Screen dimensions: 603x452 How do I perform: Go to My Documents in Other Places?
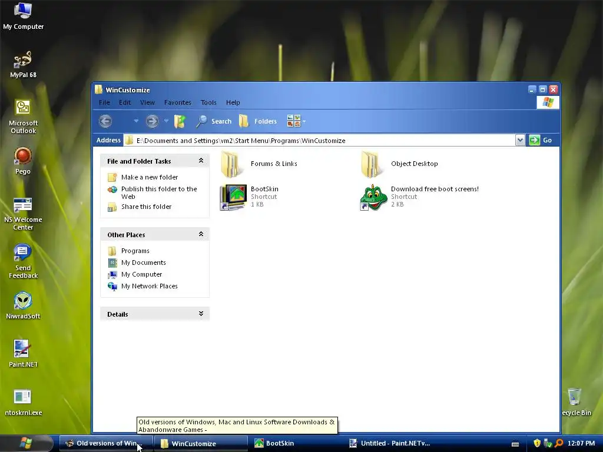point(144,262)
